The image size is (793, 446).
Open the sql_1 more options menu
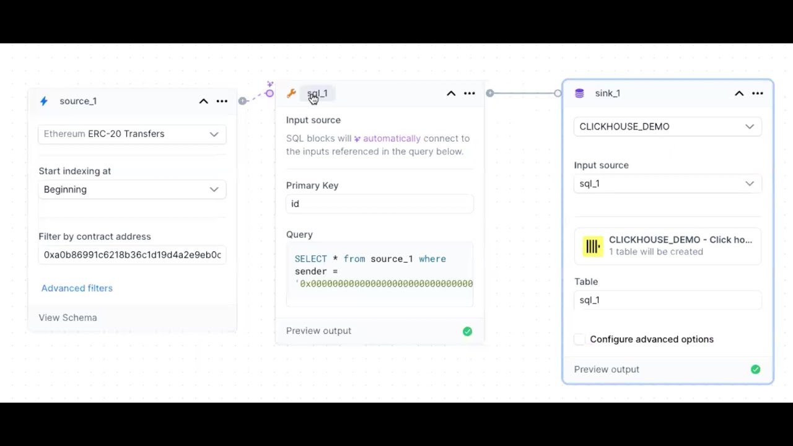(470, 94)
